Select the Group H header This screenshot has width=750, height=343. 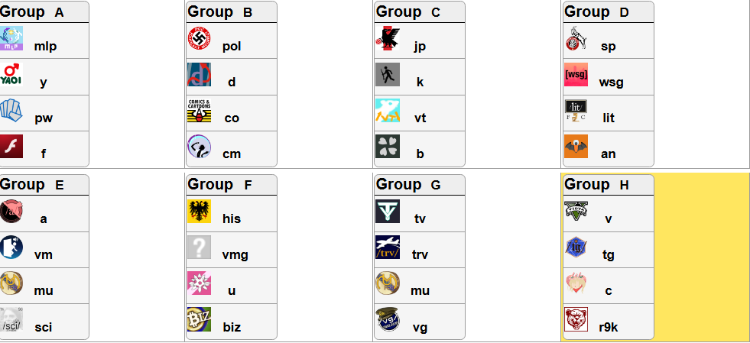point(596,185)
